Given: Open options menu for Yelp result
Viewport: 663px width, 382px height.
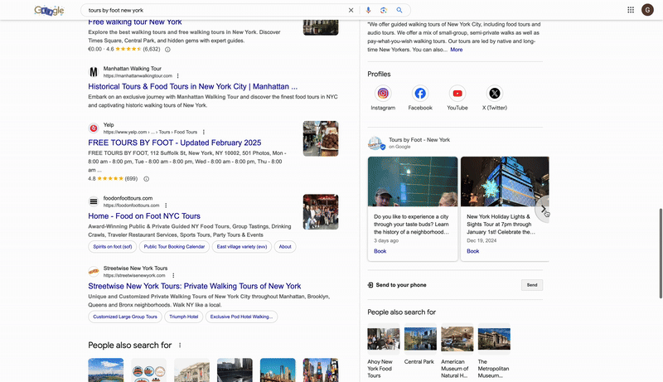Looking at the screenshot, I should tap(204, 132).
